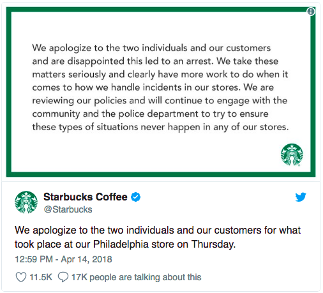Open the tweet via the Twitter bird icon
The image size is (323, 293).
pyautogui.click(x=301, y=197)
